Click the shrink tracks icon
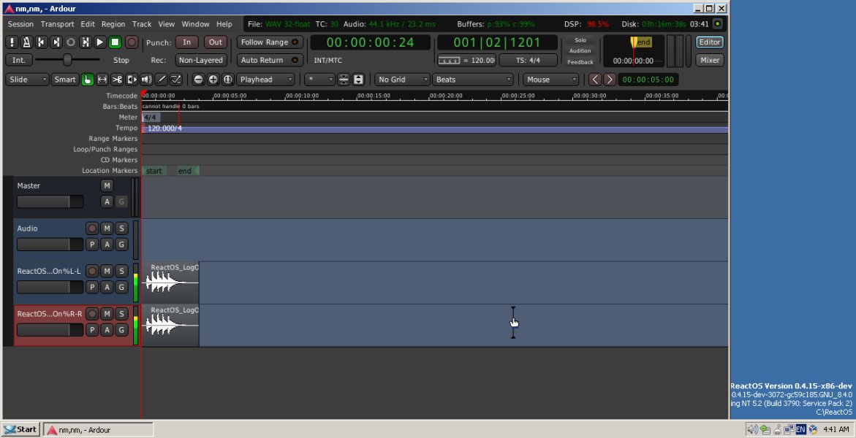The image size is (856, 438). (344, 80)
